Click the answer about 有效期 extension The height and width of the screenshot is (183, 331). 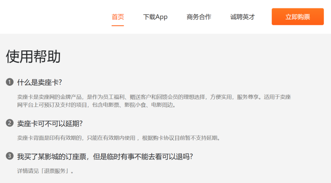click(118, 138)
